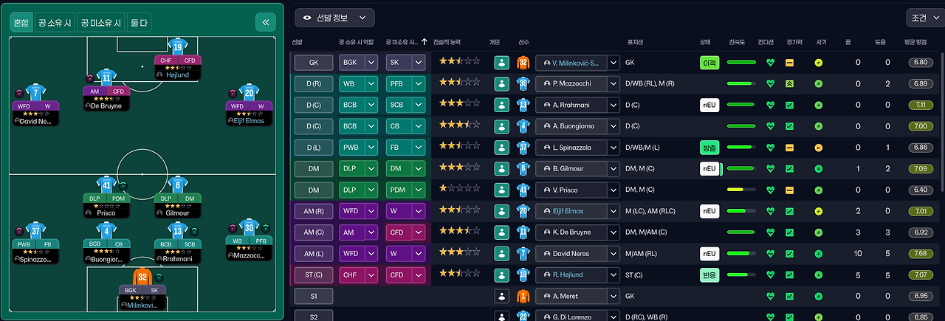
Task: Click condition heart icon for V. Prisco
Action: tap(771, 190)
